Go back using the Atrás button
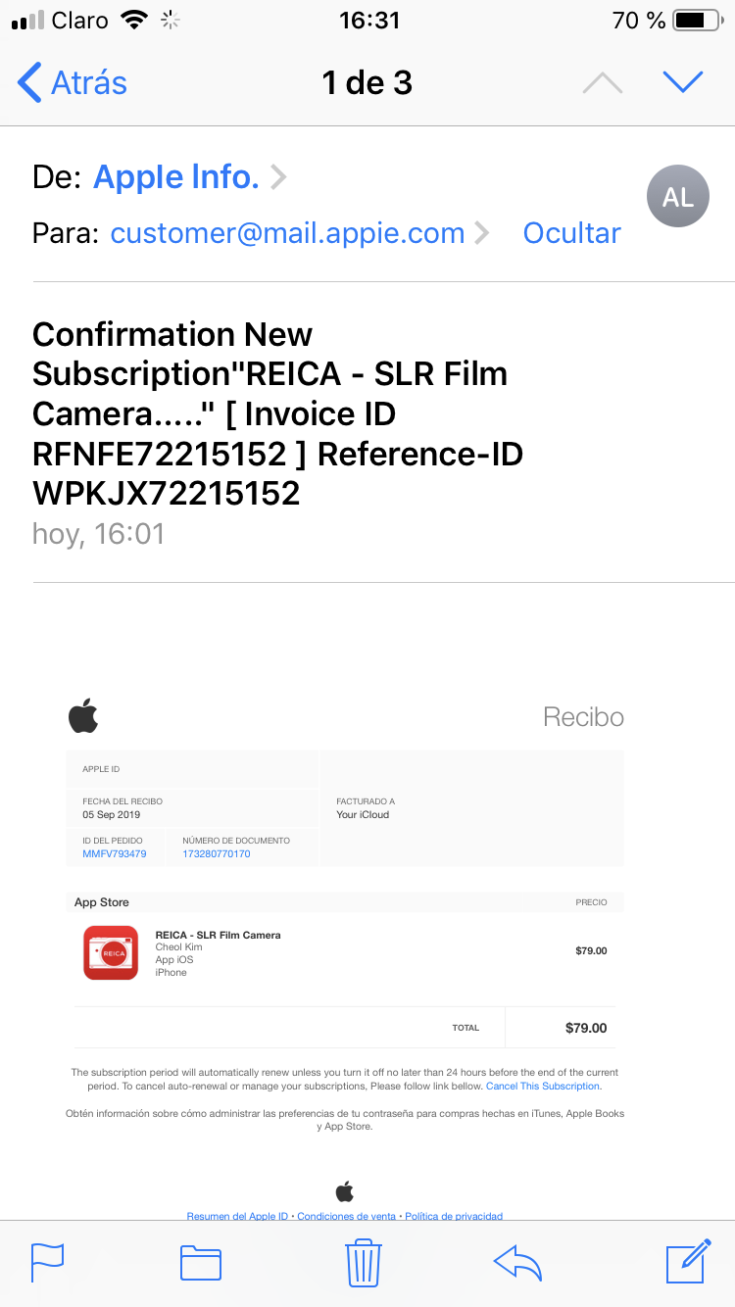Image resolution: width=735 pixels, height=1307 pixels. click(73, 83)
